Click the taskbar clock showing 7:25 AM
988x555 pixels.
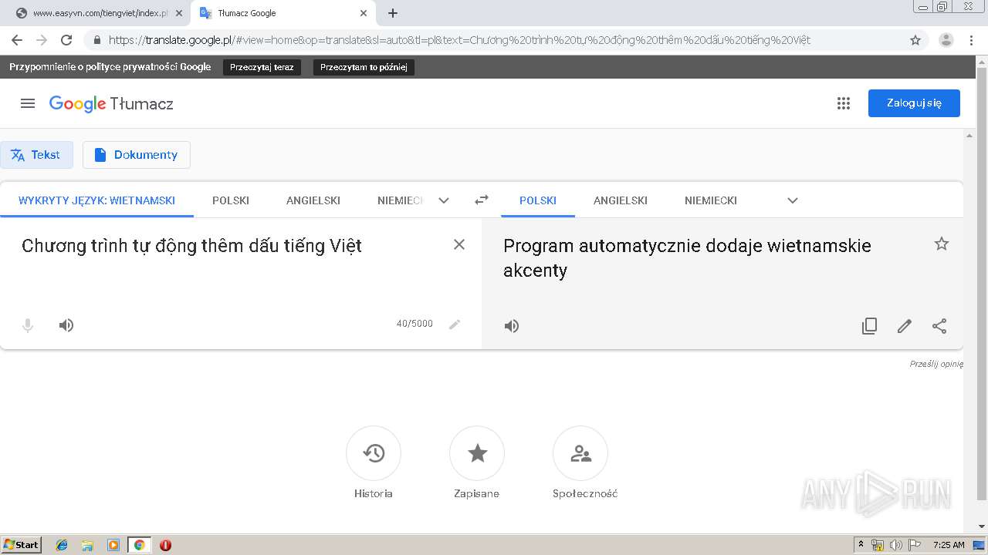click(x=949, y=545)
